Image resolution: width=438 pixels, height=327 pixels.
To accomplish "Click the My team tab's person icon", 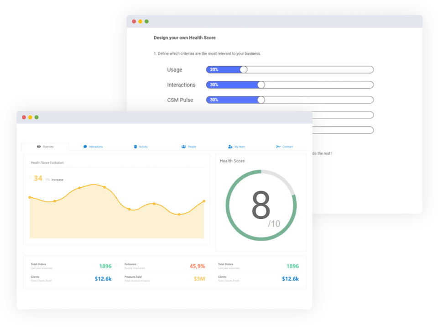I will click(x=230, y=147).
